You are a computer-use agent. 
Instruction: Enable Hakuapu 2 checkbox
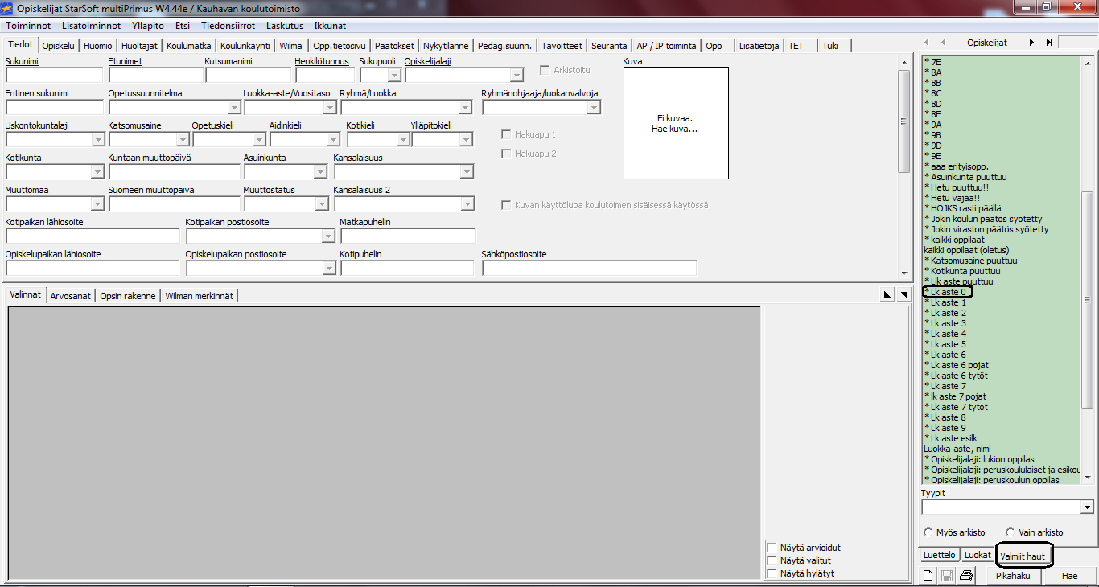click(x=506, y=154)
